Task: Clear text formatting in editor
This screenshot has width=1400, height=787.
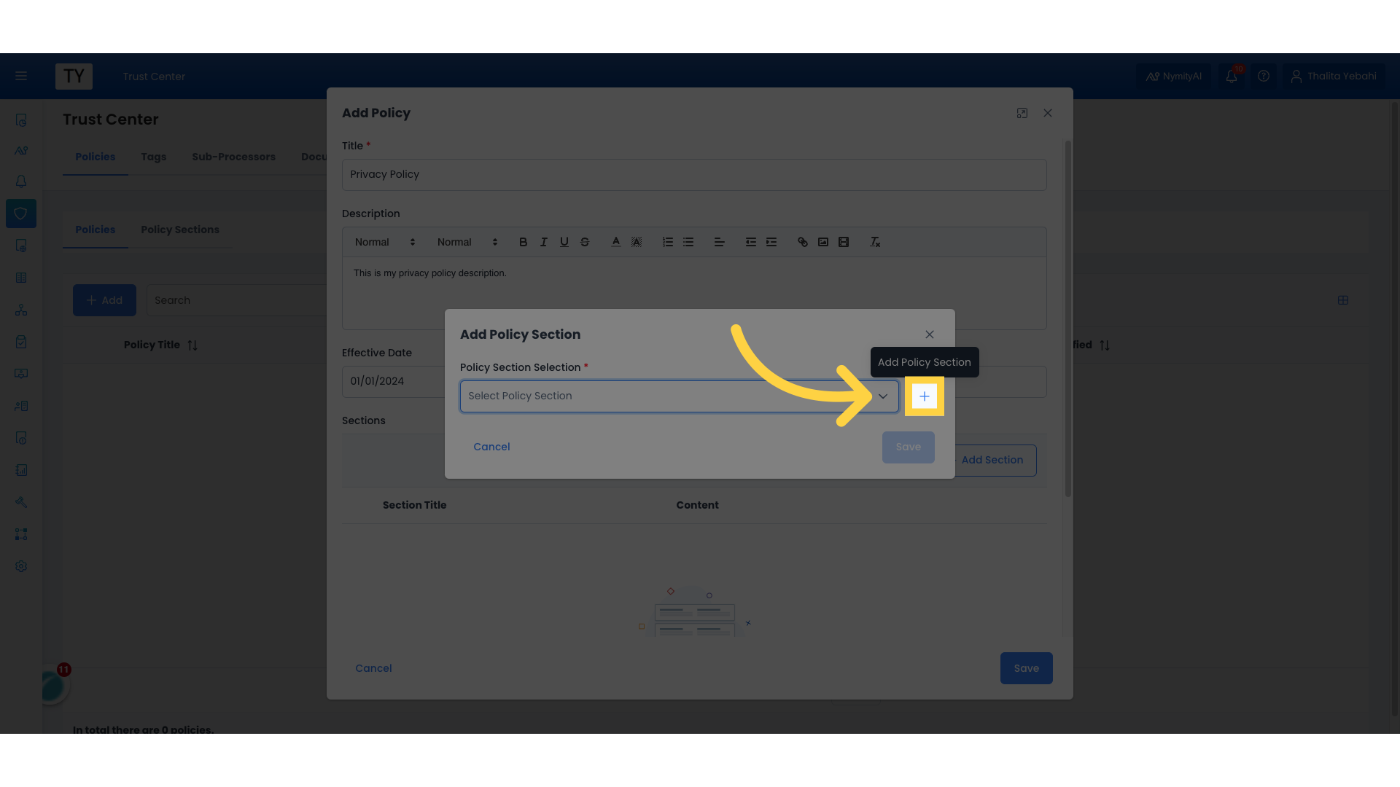Action: pos(874,242)
